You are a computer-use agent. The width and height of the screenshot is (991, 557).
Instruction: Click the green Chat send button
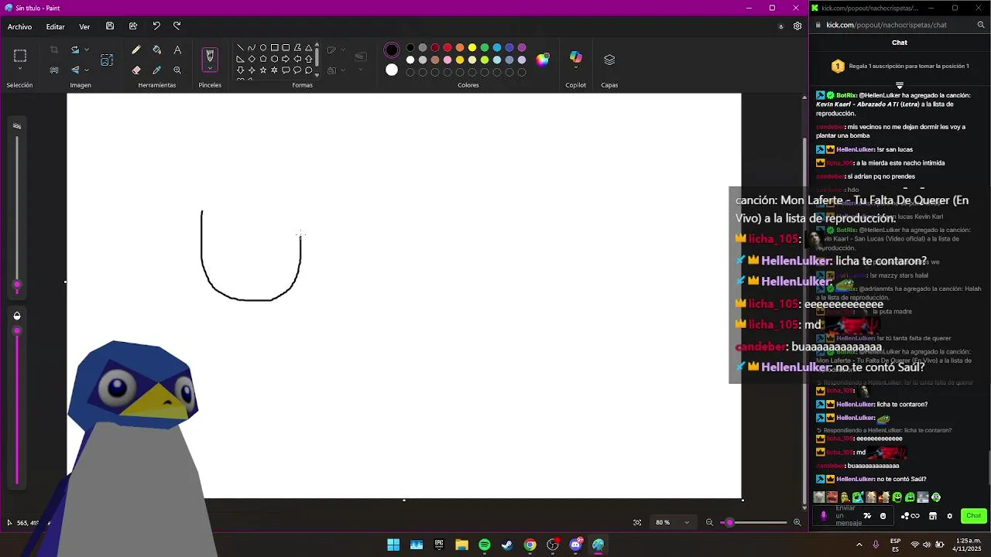pos(973,516)
